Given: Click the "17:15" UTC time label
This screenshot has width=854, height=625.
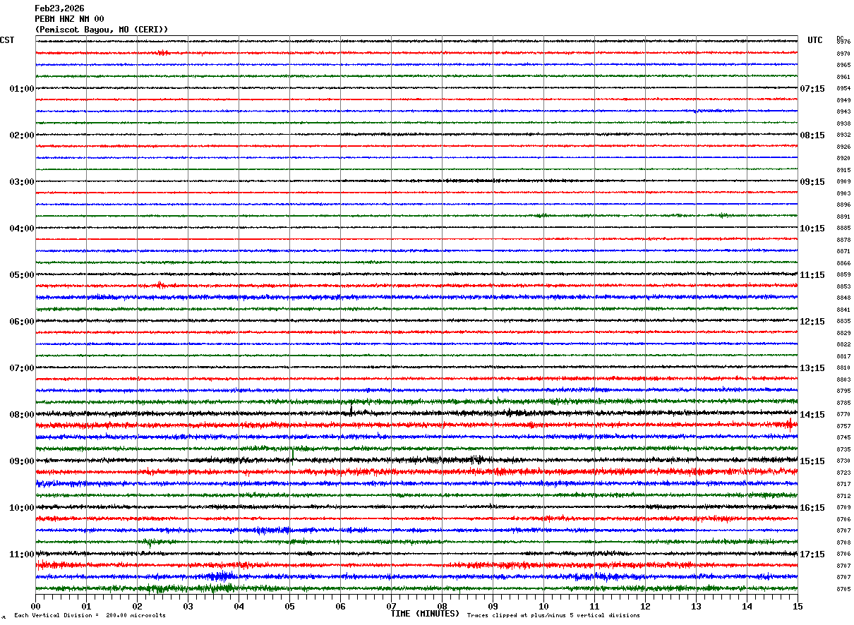Looking at the screenshot, I should tap(812, 554).
